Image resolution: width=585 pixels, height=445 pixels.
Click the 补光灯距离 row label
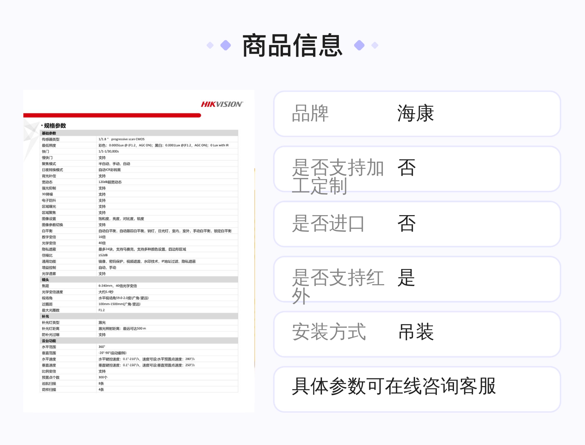51,329
